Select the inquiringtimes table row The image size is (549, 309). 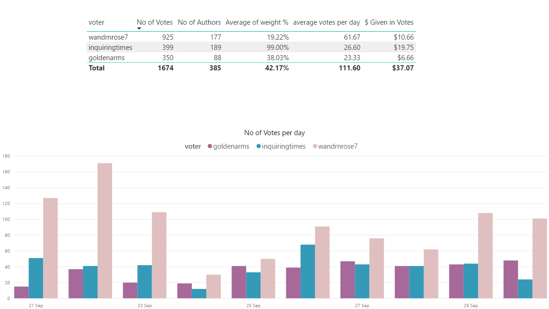pos(110,48)
